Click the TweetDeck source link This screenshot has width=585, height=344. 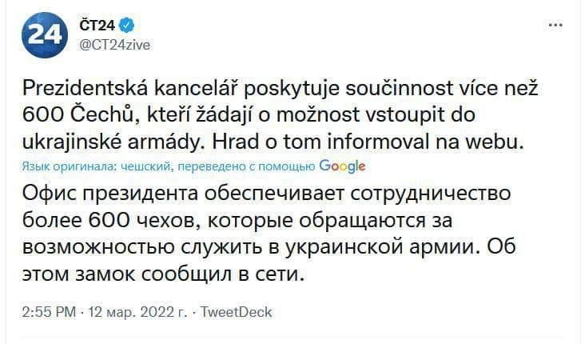pos(237,312)
